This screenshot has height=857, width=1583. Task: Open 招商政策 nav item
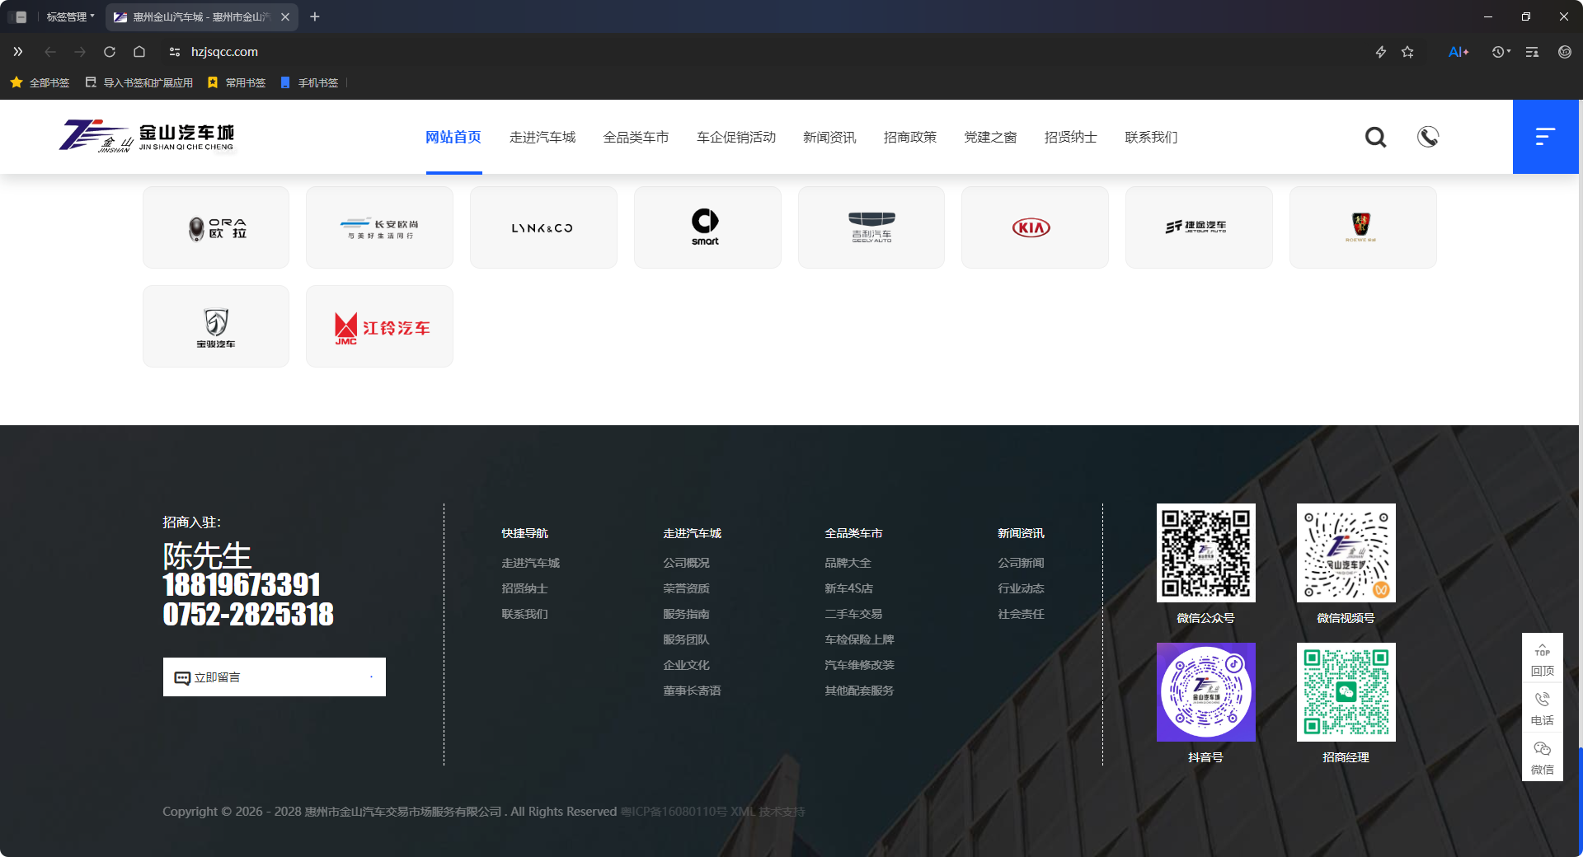pos(910,138)
